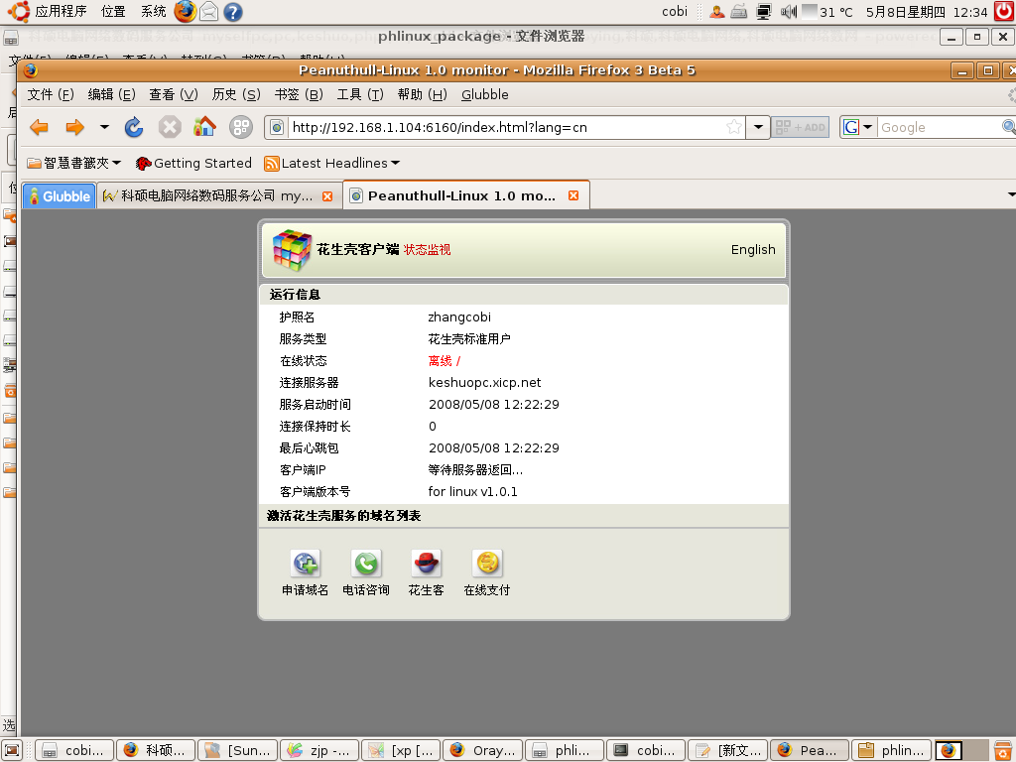
Task: Switch to the Pea... Firefox taskbar item
Action: pos(810,750)
